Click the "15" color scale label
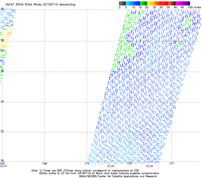Viewport: 202px width, 178px height. coord(140,7)
